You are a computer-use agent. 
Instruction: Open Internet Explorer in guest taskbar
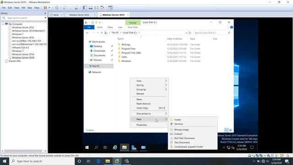click(115, 148)
